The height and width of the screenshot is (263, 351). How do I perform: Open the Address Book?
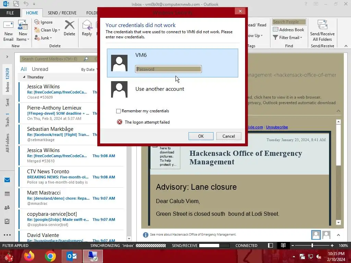click(288, 29)
